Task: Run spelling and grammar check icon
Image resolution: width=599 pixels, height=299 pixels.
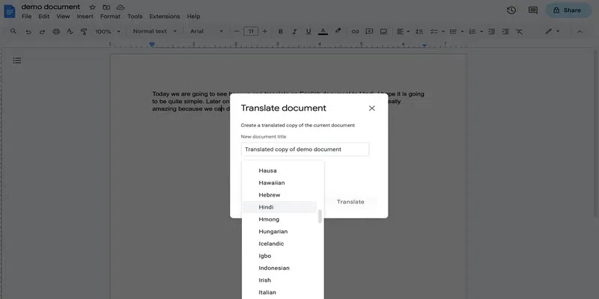Action: click(x=70, y=31)
